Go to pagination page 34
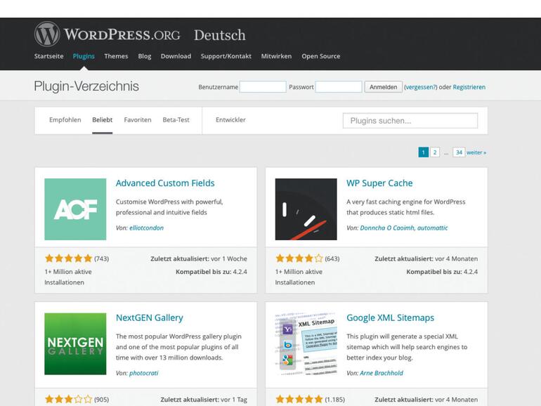Viewport: 541px width, 406px height. pyautogui.click(x=459, y=152)
